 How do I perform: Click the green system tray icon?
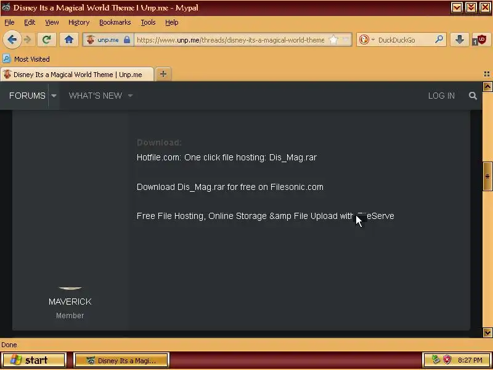pyautogui.click(x=436, y=359)
